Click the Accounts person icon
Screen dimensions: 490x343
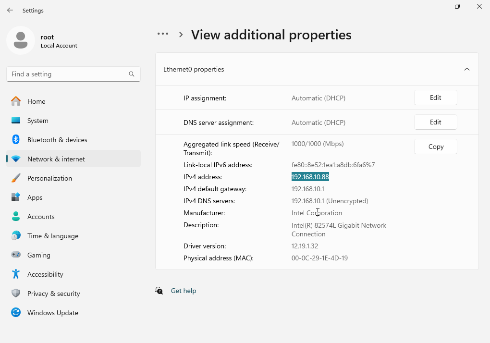pos(16,217)
